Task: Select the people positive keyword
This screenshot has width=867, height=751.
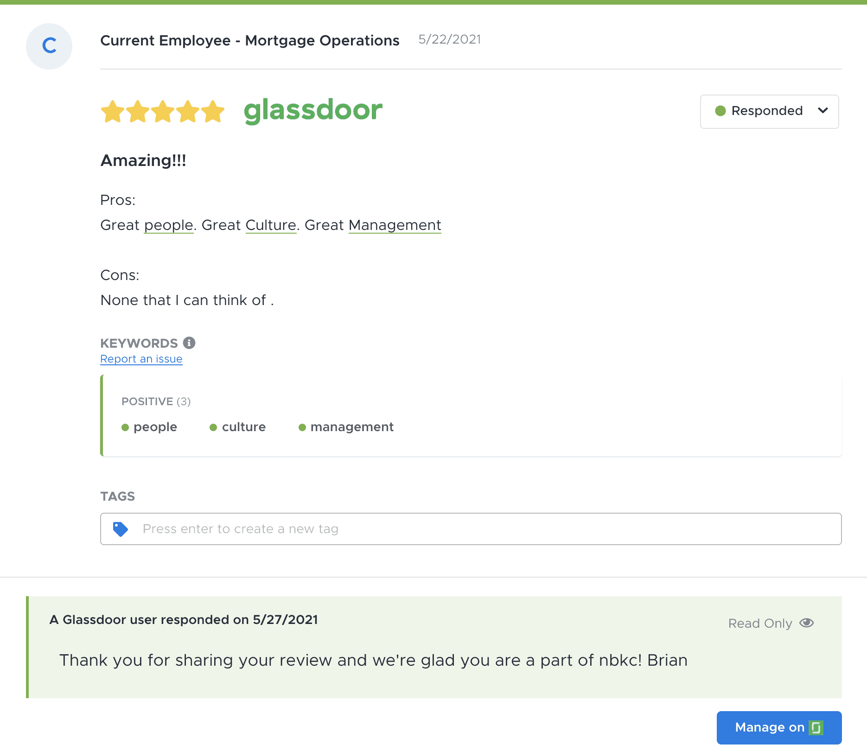Action: (155, 427)
